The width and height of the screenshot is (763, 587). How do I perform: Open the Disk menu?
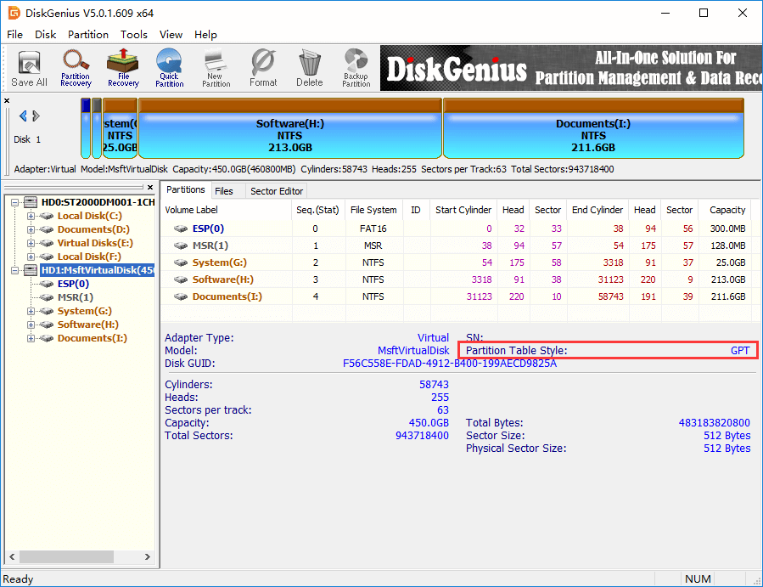[x=45, y=35]
